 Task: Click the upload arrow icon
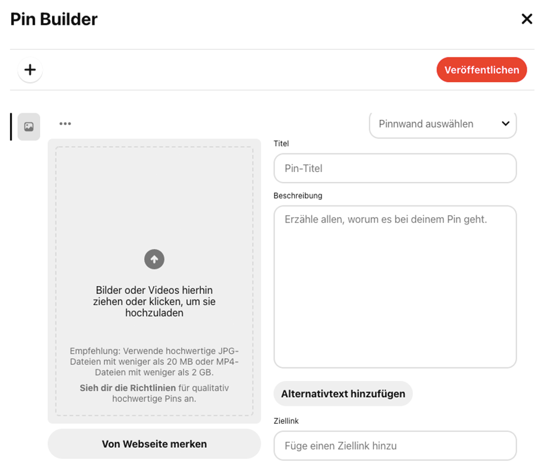(155, 259)
